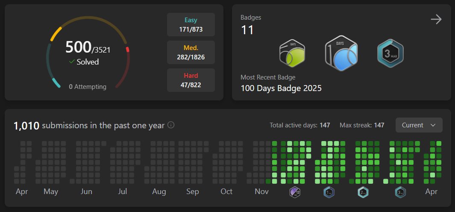Viewport: 455px width, 212px height.
Task: Click 'Solved' label in progress circle
Action: pos(88,62)
